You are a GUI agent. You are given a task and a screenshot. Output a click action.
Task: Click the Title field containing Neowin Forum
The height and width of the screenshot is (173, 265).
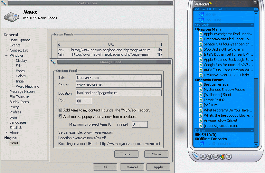point(118,78)
